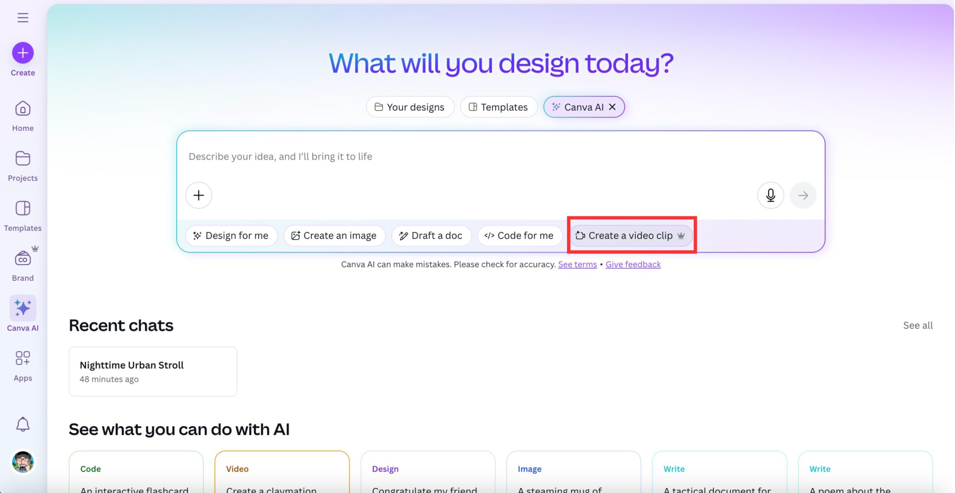See all recent chats
The width and height of the screenshot is (955, 493).
click(x=918, y=326)
